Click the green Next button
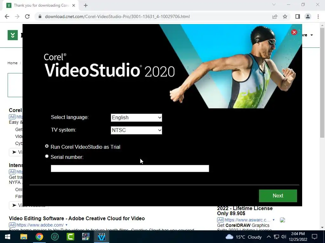The width and height of the screenshot is (325, 243). point(278,196)
